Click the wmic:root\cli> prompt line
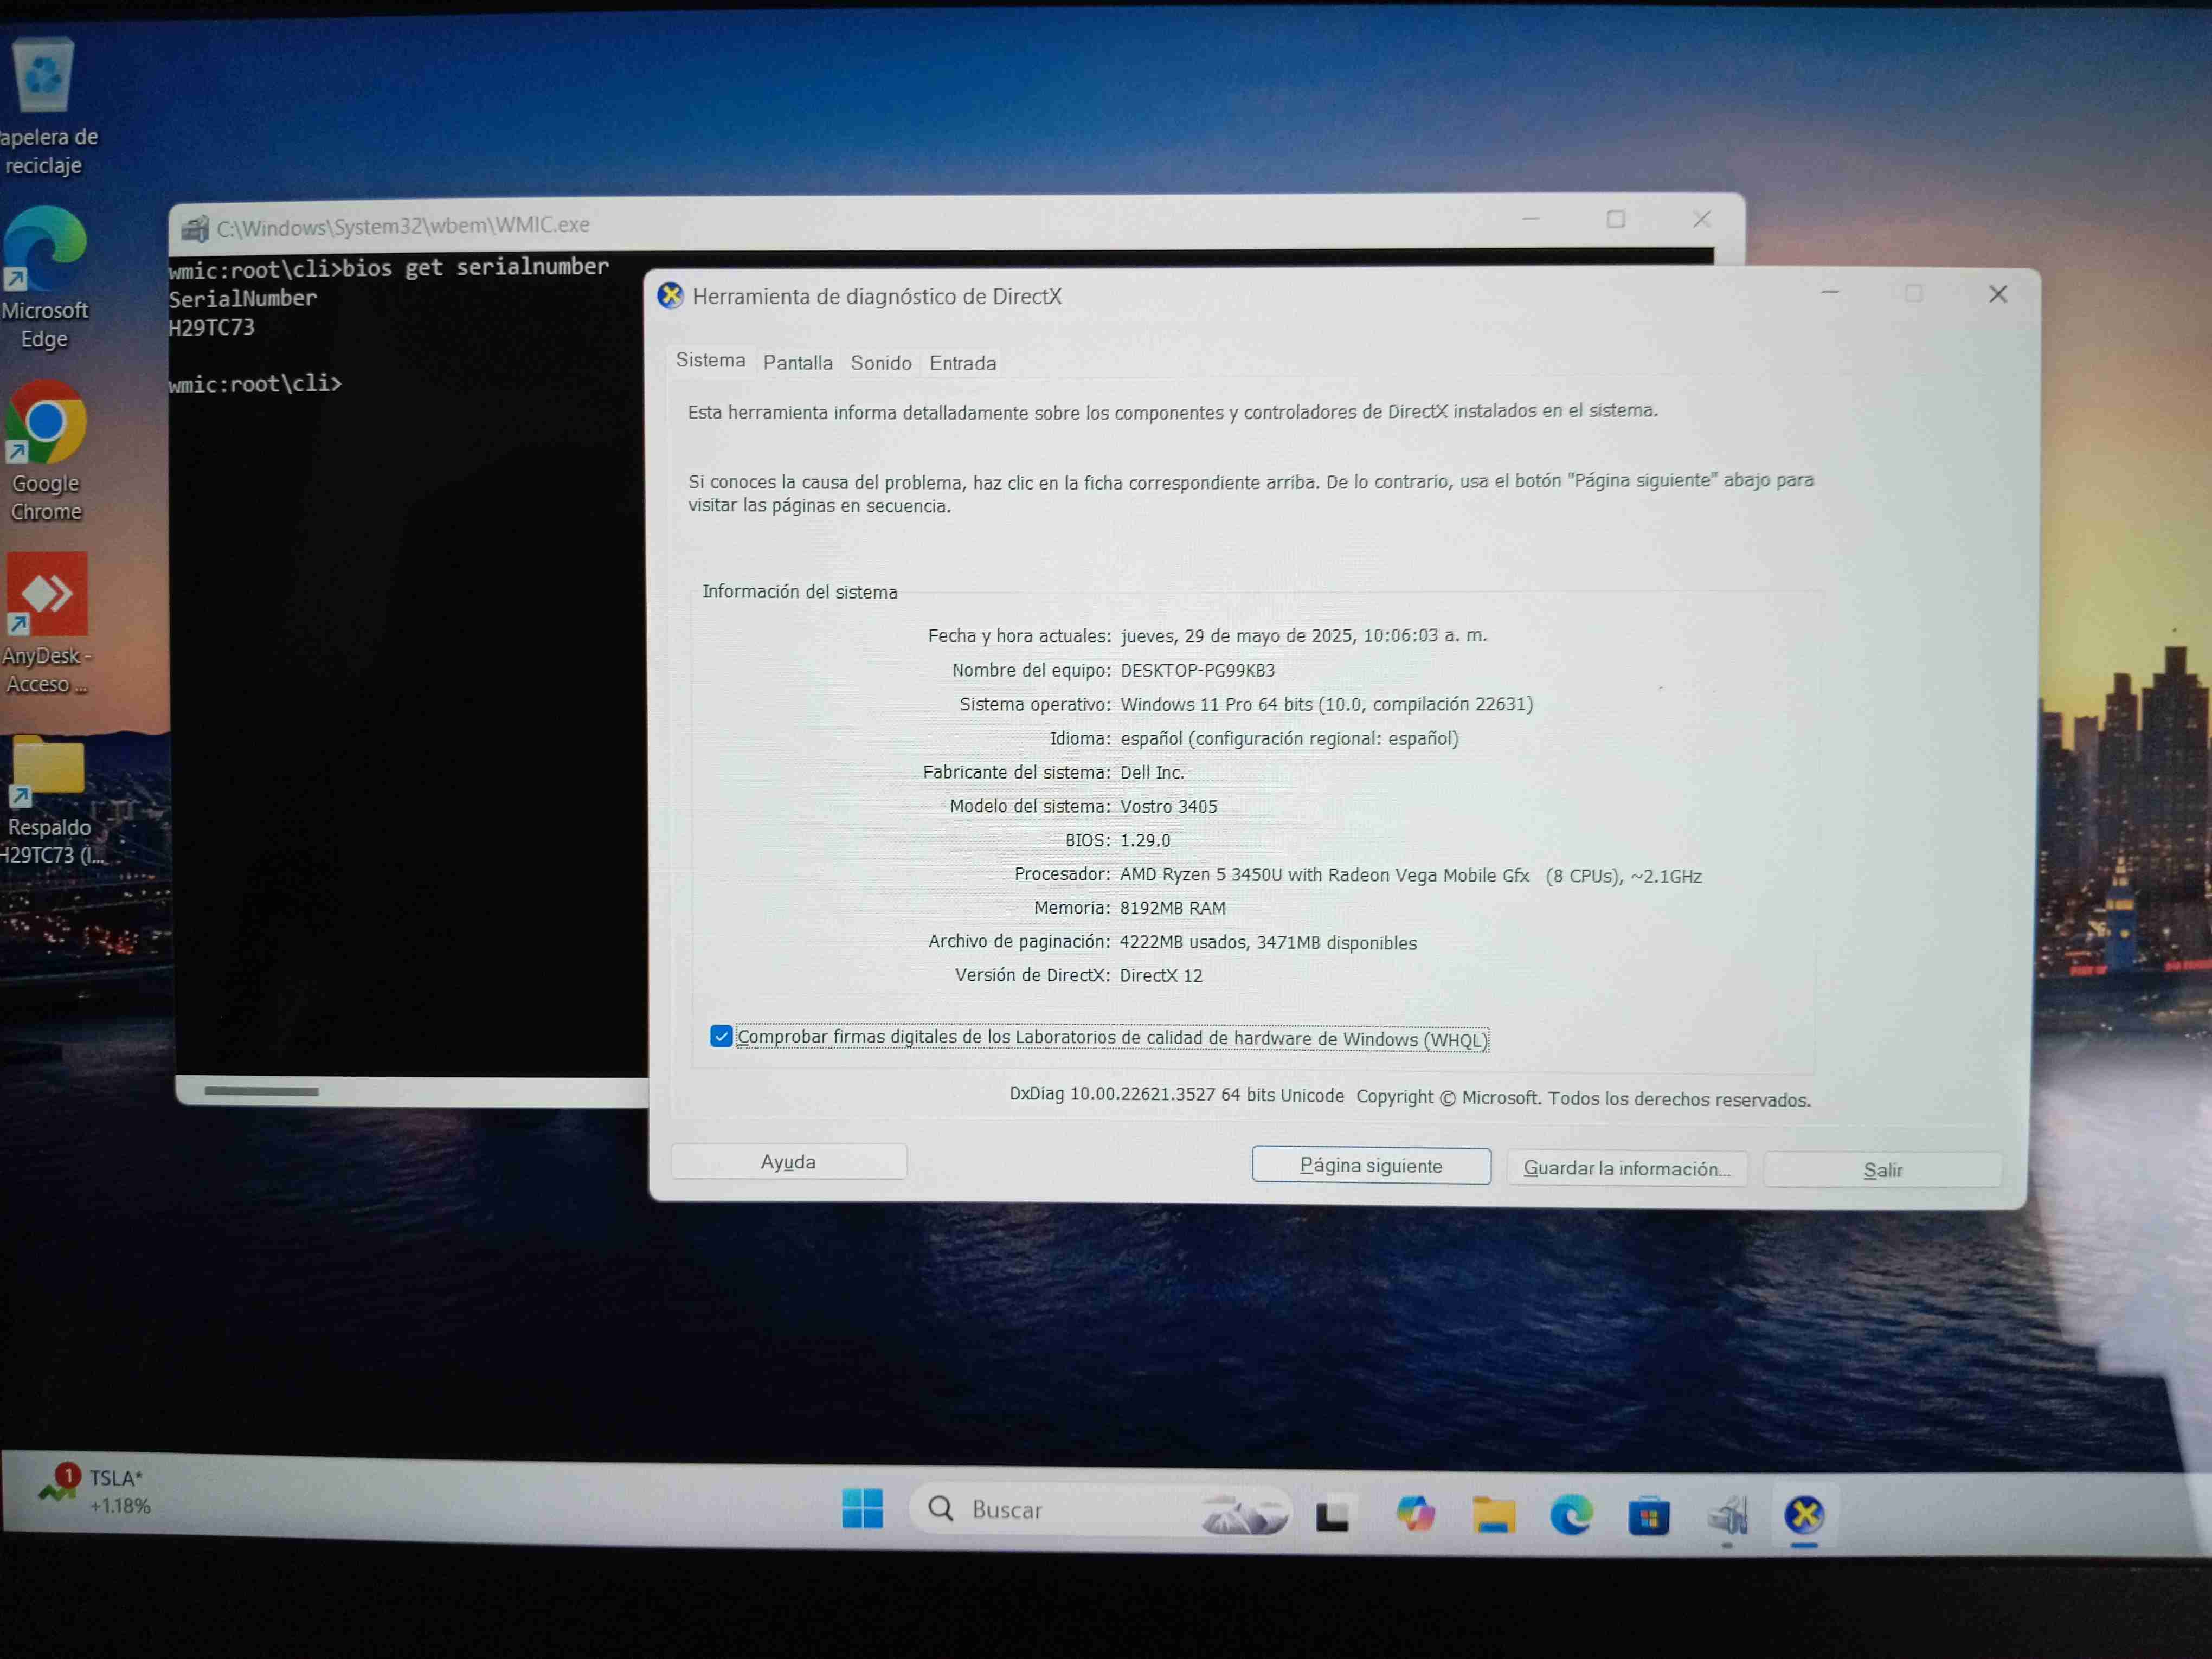 [255, 384]
